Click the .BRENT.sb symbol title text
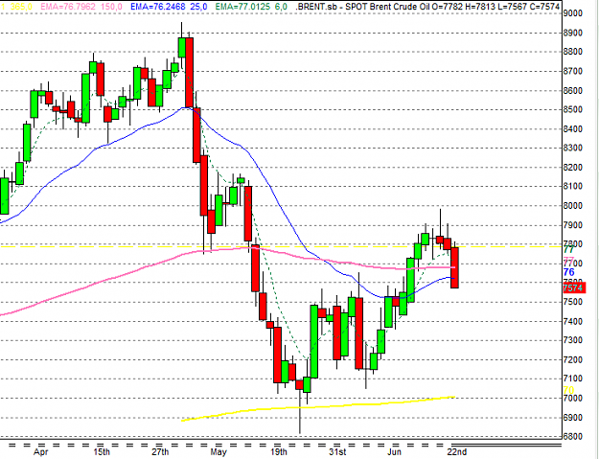 point(316,7)
